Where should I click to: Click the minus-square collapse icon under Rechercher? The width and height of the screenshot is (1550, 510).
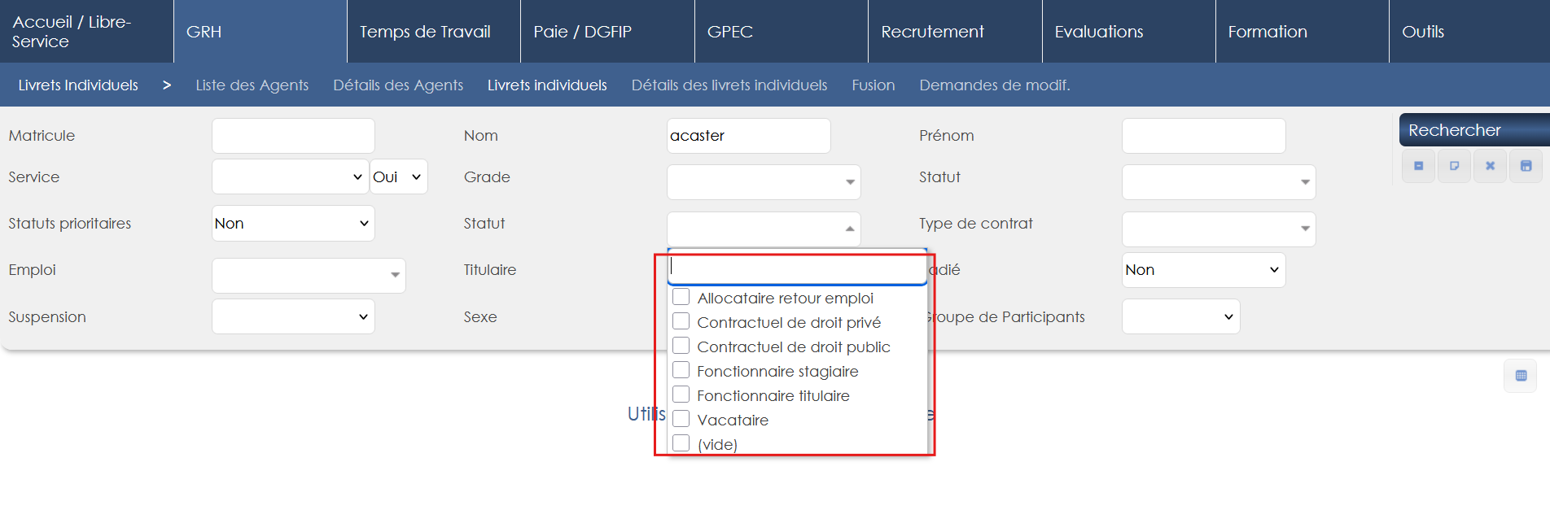tap(1418, 166)
